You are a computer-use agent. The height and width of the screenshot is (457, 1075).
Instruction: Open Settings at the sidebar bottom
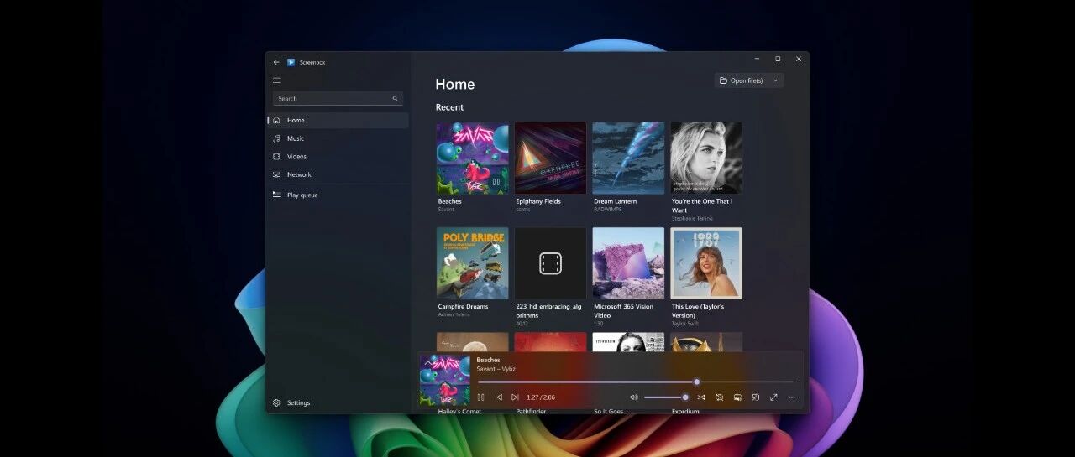point(338,402)
